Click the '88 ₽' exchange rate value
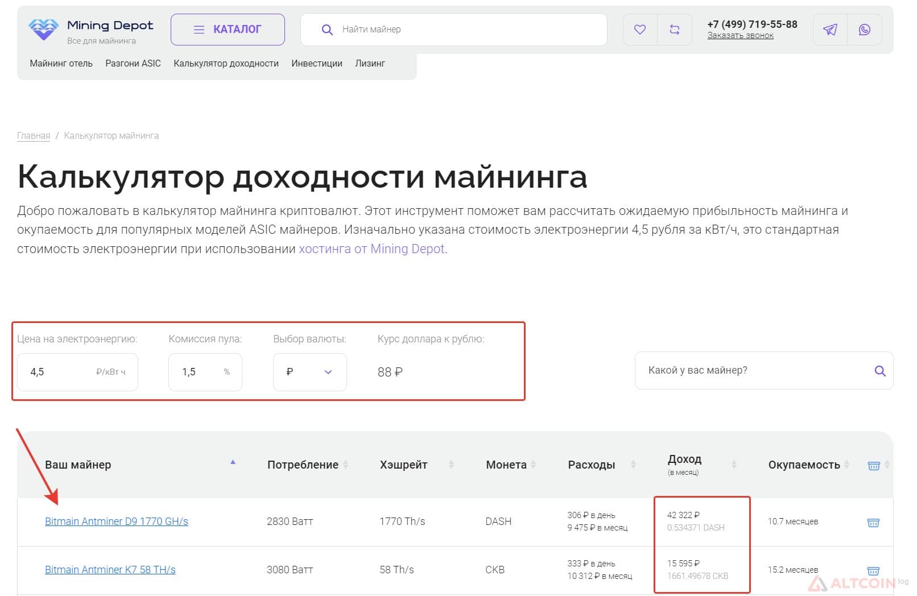Image resolution: width=917 pixels, height=596 pixels. tap(390, 372)
